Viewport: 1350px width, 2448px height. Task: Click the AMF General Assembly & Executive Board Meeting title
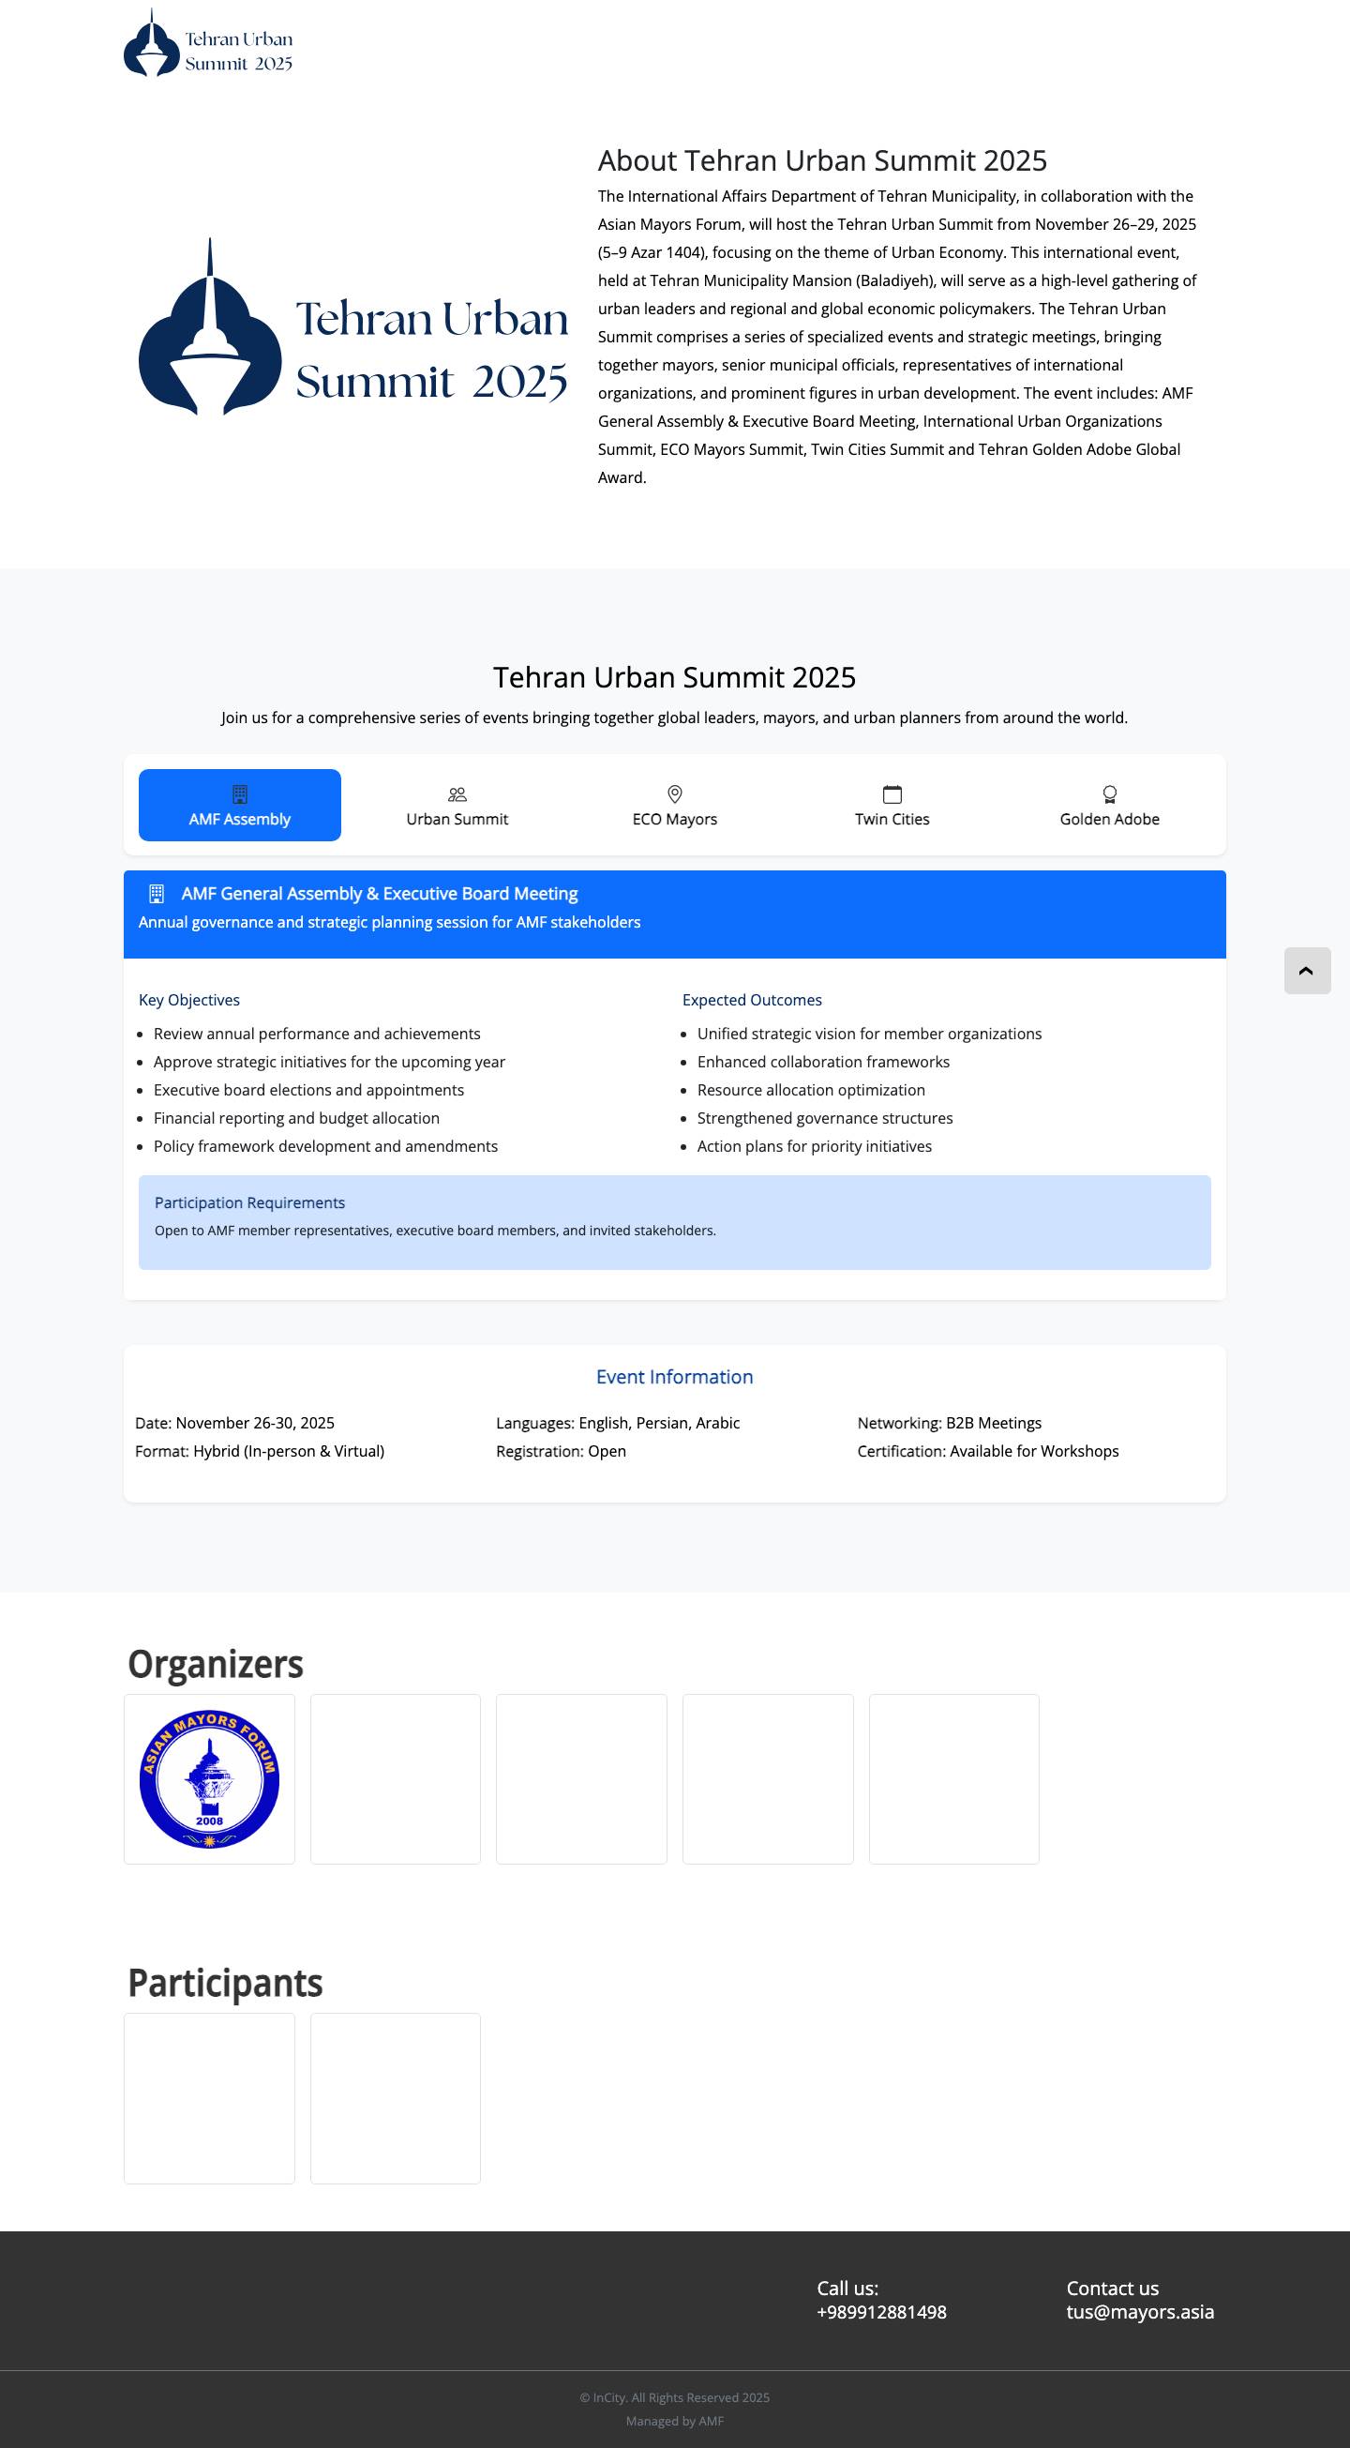(379, 893)
